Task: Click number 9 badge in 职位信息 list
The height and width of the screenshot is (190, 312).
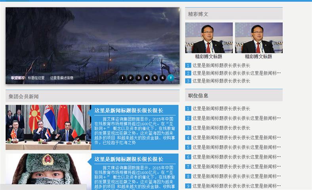Action: (x=188, y=186)
